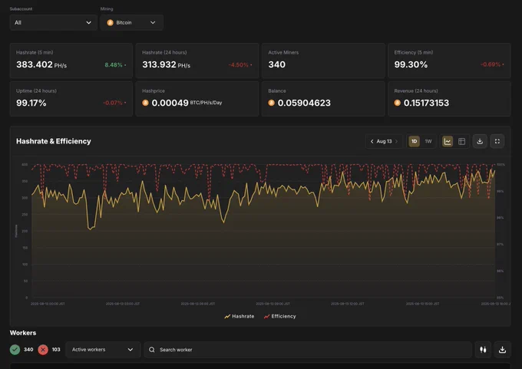Select the 1W chart range
The width and height of the screenshot is (522, 369).
click(428, 141)
